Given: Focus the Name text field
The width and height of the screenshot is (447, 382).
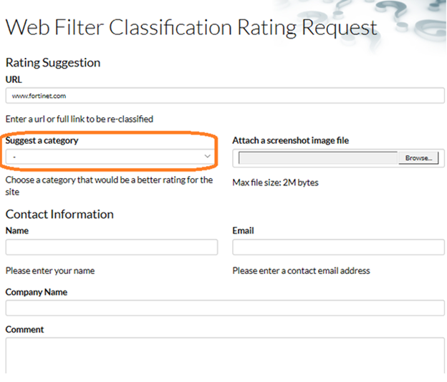Looking at the screenshot, I should click(x=111, y=248).
